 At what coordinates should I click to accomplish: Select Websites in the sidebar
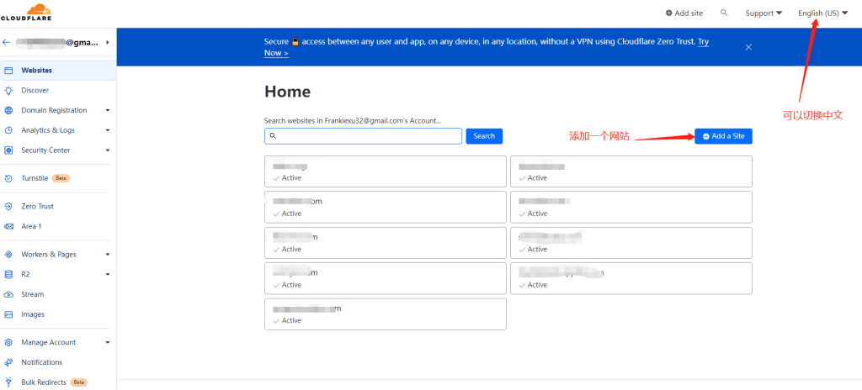coord(36,71)
